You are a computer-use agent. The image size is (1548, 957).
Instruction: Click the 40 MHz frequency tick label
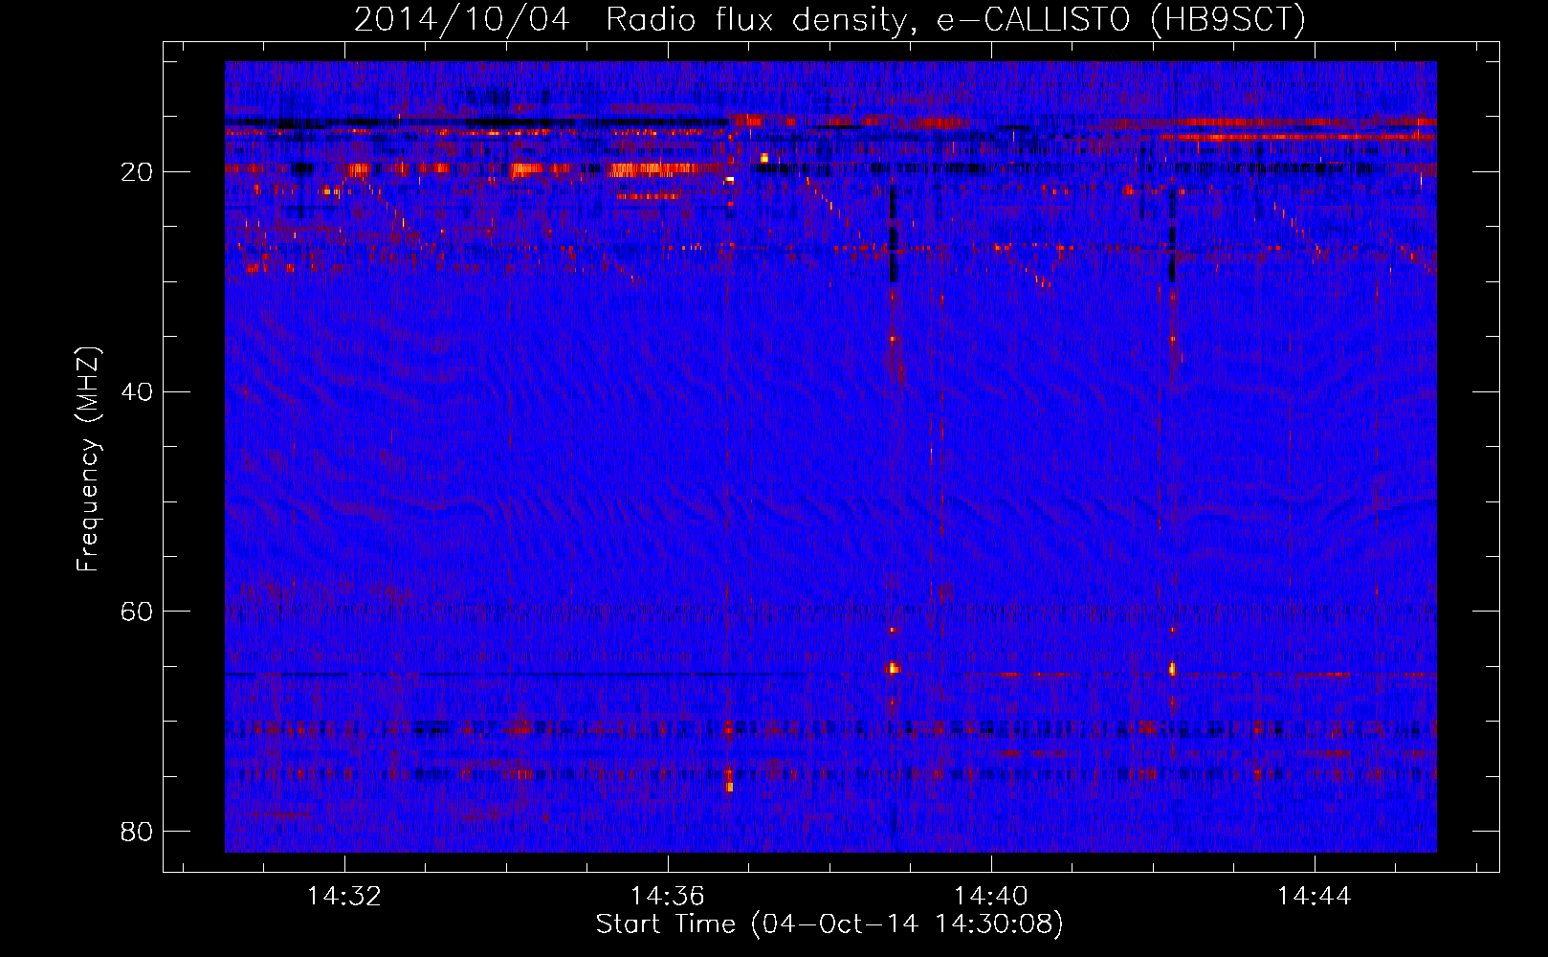137,391
